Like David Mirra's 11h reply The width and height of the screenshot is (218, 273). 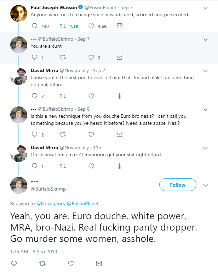pyautogui.click(x=91, y=165)
